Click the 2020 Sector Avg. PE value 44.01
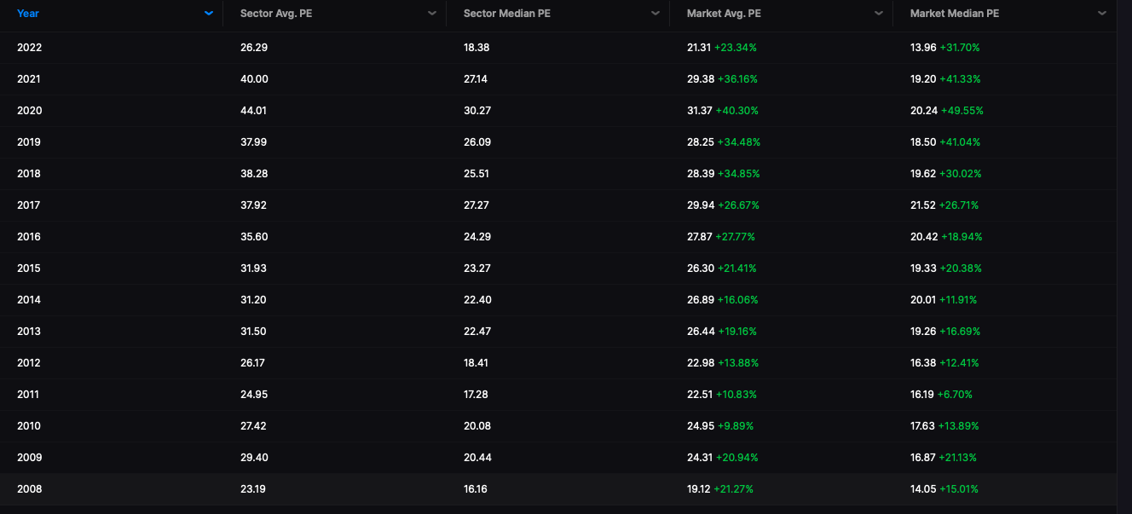Screen dimensions: 1132x514 254,111
